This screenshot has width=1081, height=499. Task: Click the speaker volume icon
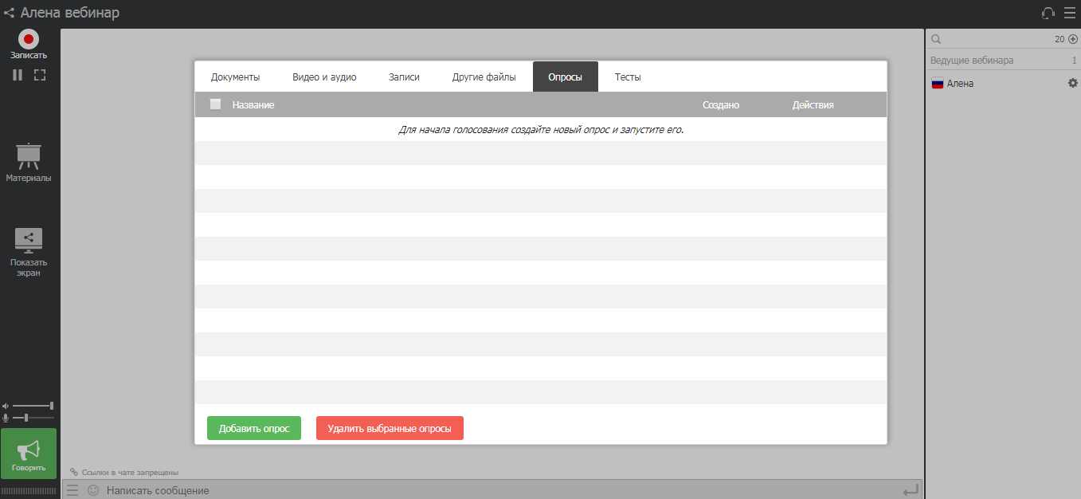pos(6,406)
